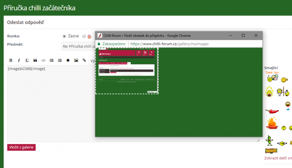
Task: Add a numbered list
Action: pyautogui.click(x=60, y=60)
